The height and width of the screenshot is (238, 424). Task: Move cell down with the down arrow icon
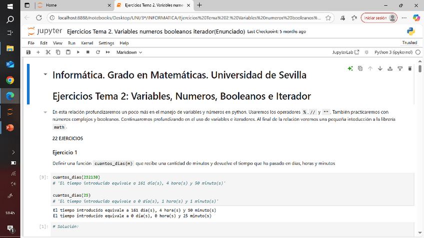pos(380,68)
